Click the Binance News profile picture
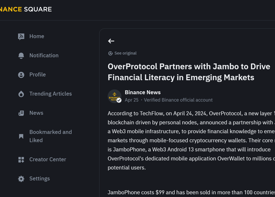Image resolution: width=275 pixels, height=197 pixels. (x=115, y=96)
